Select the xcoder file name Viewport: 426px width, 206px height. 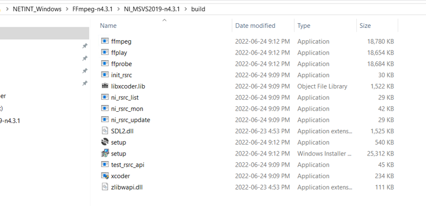click(120, 176)
